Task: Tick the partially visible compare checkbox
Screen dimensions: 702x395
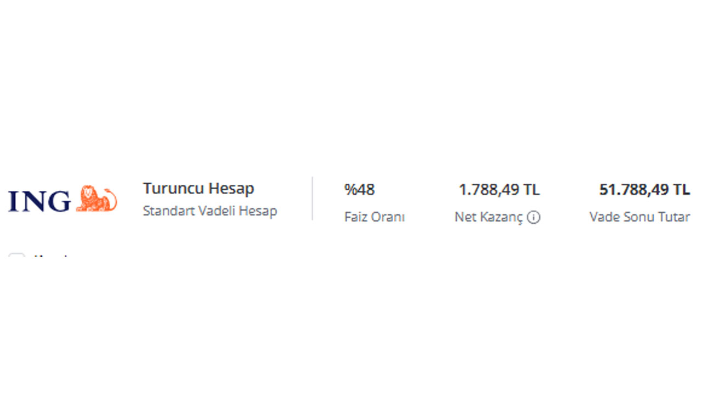Action: coord(16,256)
